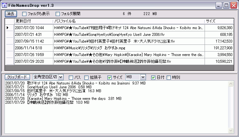239x137 pixels.
Task: Open the 全角空白区切 separator dropdown
Action: click(61, 77)
